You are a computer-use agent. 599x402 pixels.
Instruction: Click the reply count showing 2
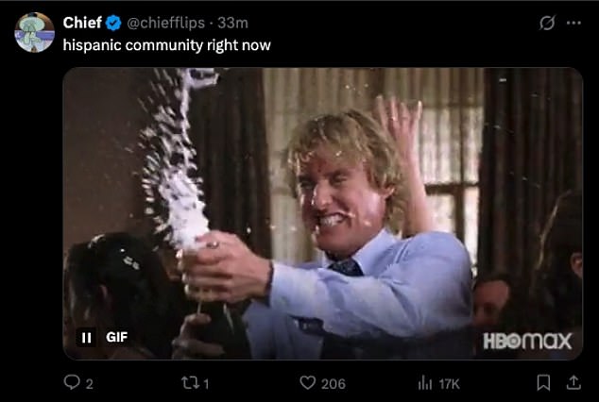point(89,384)
